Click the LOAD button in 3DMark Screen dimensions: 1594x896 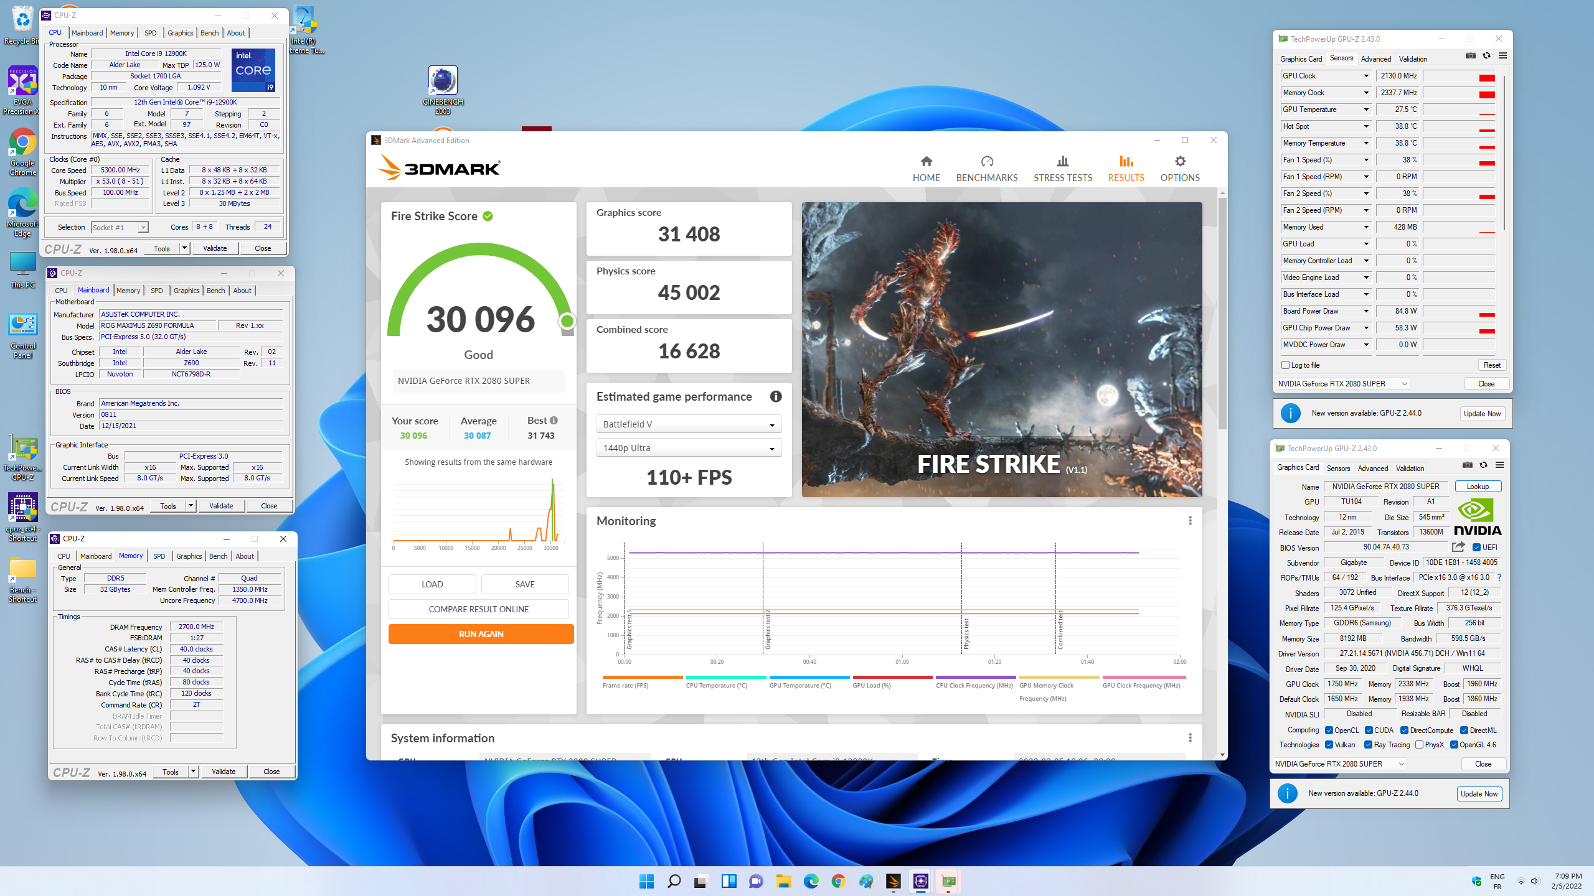pos(432,584)
